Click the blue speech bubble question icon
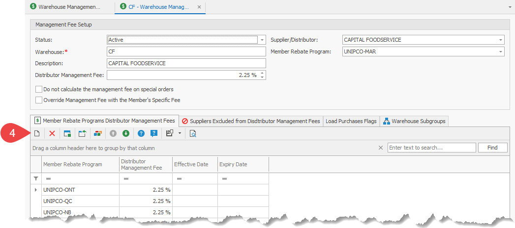Image resolution: width=515 pixels, height=228 pixels. [x=154, y=133]
